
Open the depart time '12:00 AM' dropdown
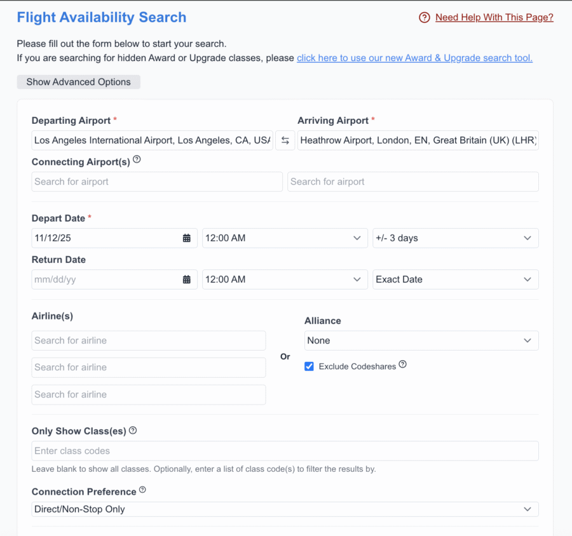pos(285,238)
